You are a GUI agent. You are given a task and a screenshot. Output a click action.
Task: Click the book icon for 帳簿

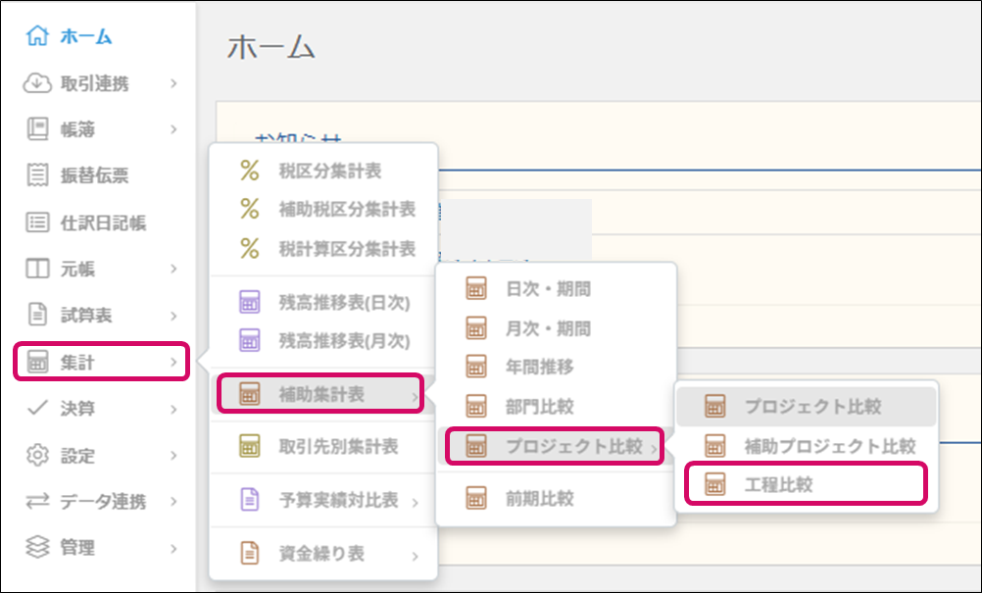tap(37, 128)
